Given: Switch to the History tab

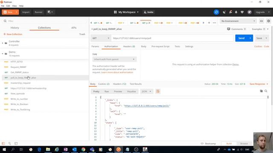Looking at the screenshot, I should click(x=15, y=28).
